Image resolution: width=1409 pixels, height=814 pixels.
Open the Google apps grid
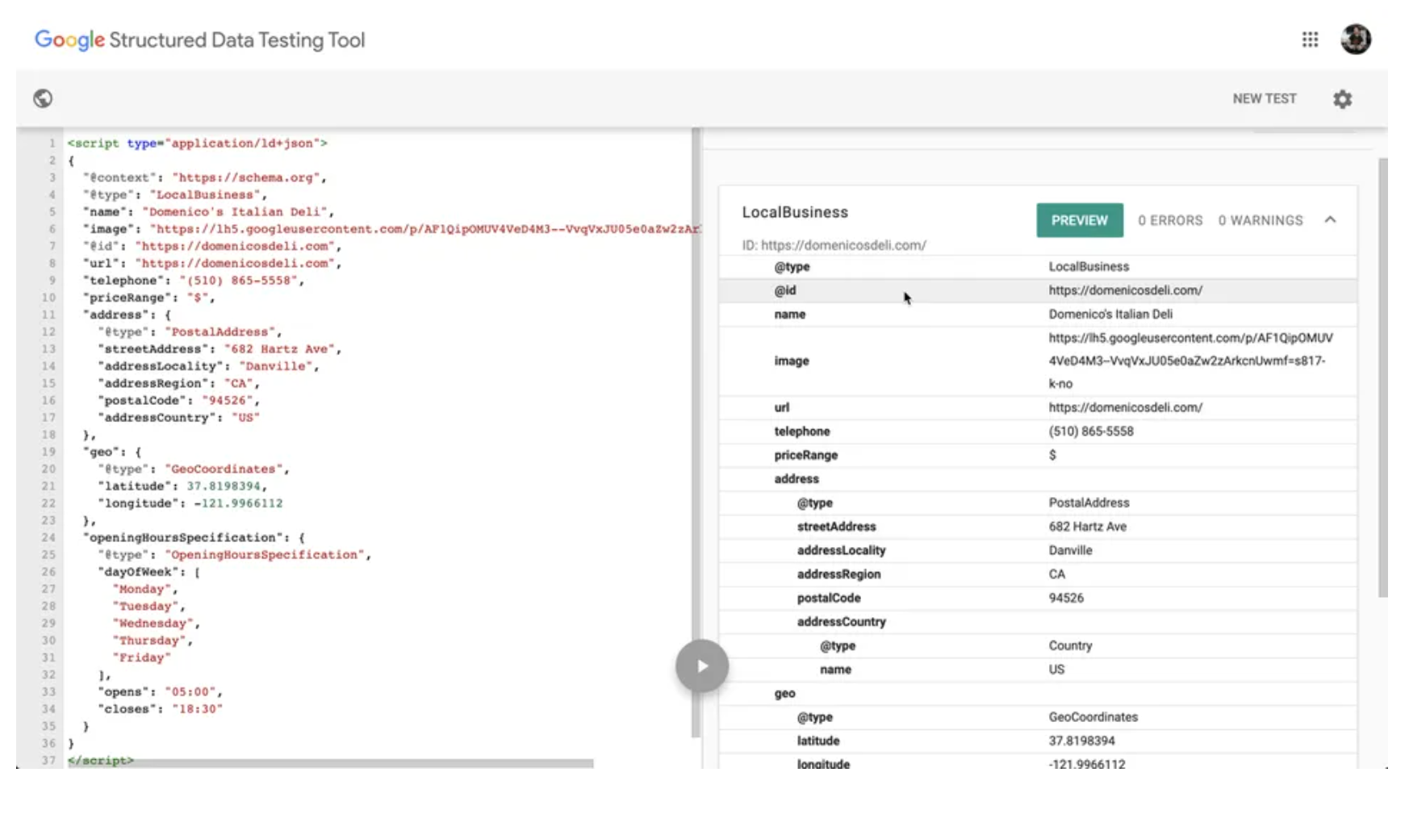coord(1310,40)
